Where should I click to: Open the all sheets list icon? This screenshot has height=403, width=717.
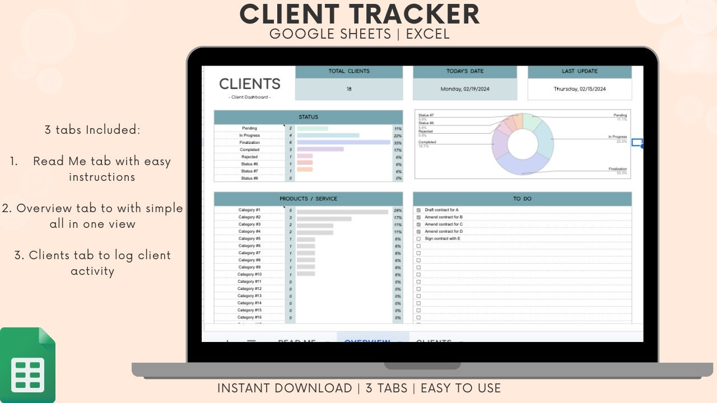pos(252,341)
